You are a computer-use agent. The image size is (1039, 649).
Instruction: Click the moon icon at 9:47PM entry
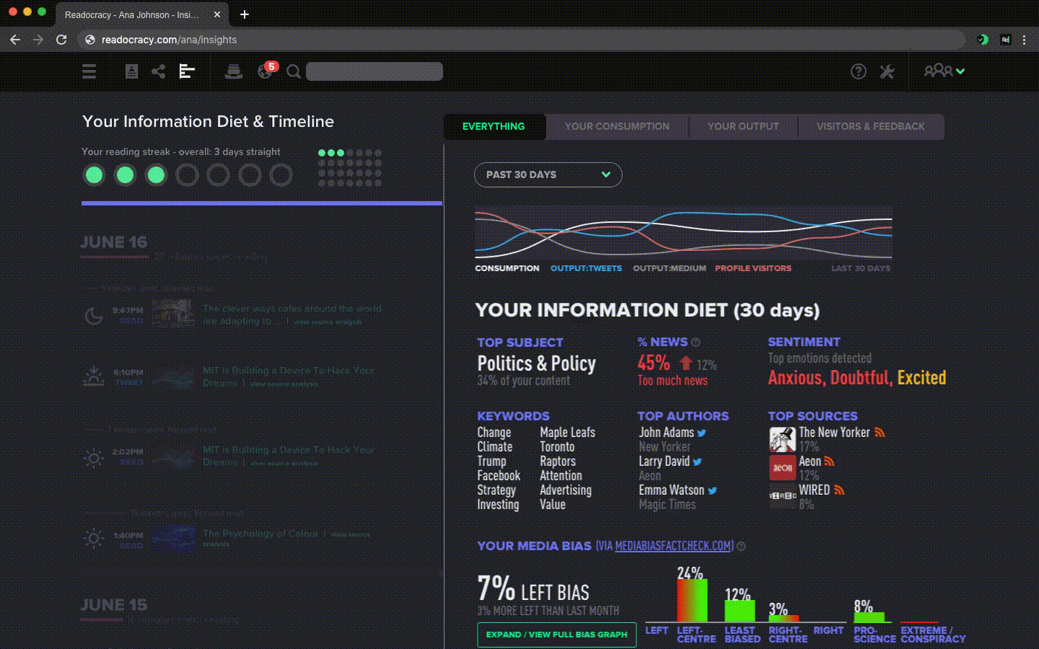pos(94,315)
